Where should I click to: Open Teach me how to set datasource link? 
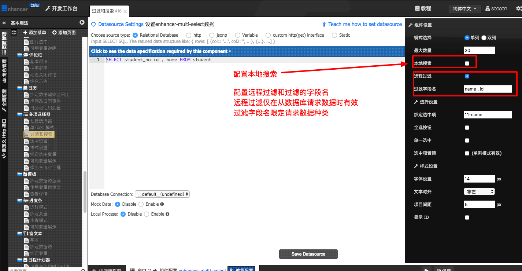(x=362, y=24)
